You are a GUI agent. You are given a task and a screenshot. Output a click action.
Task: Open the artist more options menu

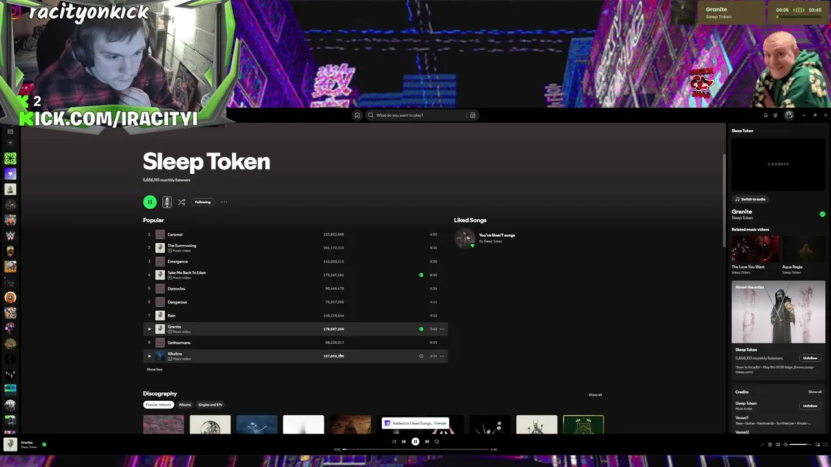coord(224,202)
